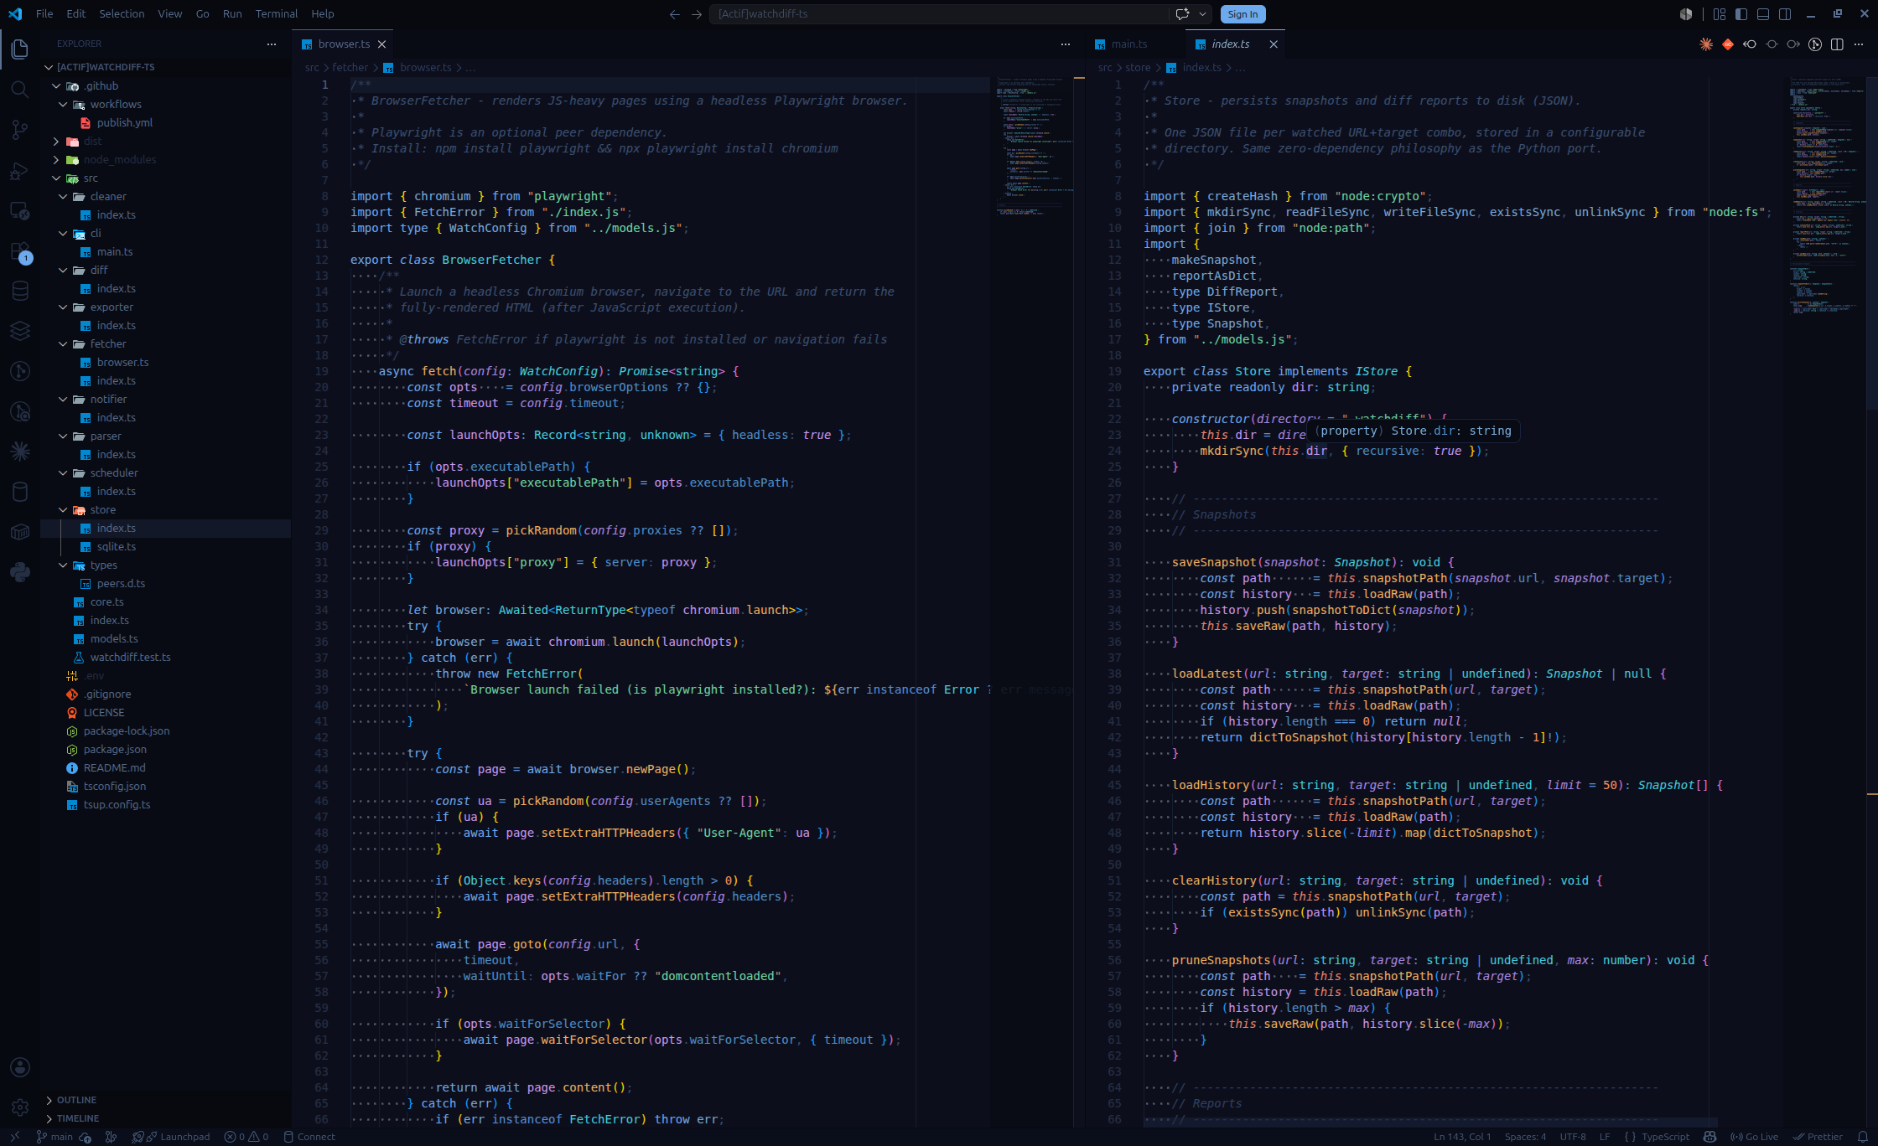The image size is (1878, 1146).
Task: Expand the dist folder in explorer
Action: point(92,141)
